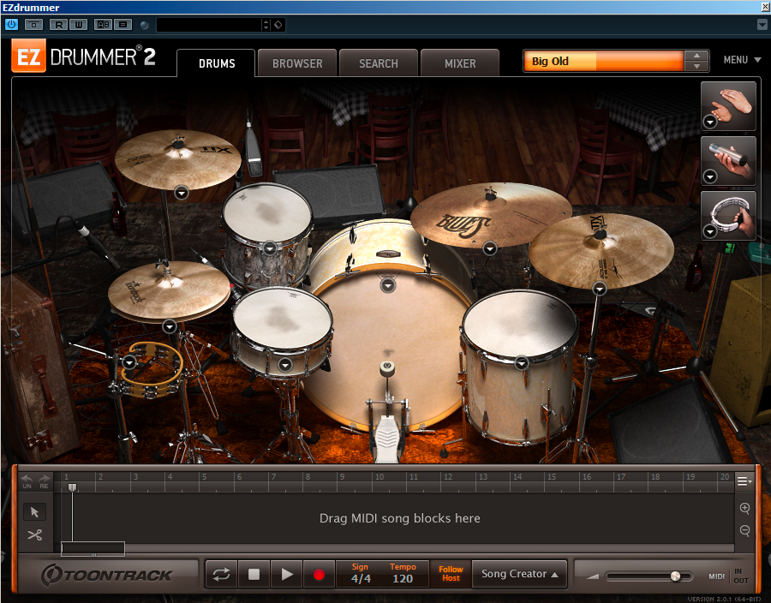Viewport: 771px width, 603px height.
Task: Open hi-hat options arrow
Action: [x=170, y=326]
